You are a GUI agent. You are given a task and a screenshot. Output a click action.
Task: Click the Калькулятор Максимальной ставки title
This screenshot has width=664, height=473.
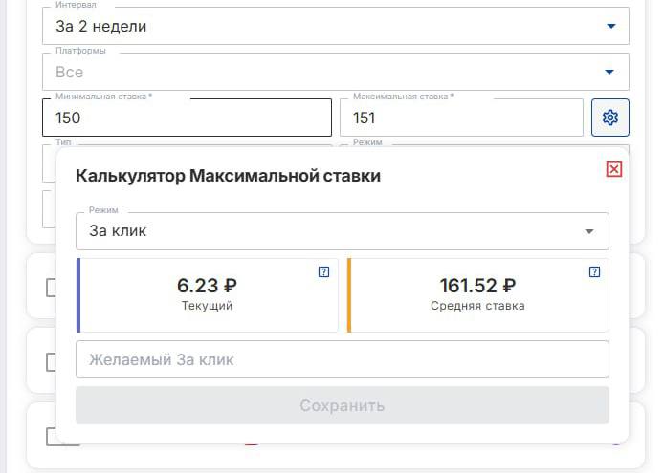pos(228,176)
